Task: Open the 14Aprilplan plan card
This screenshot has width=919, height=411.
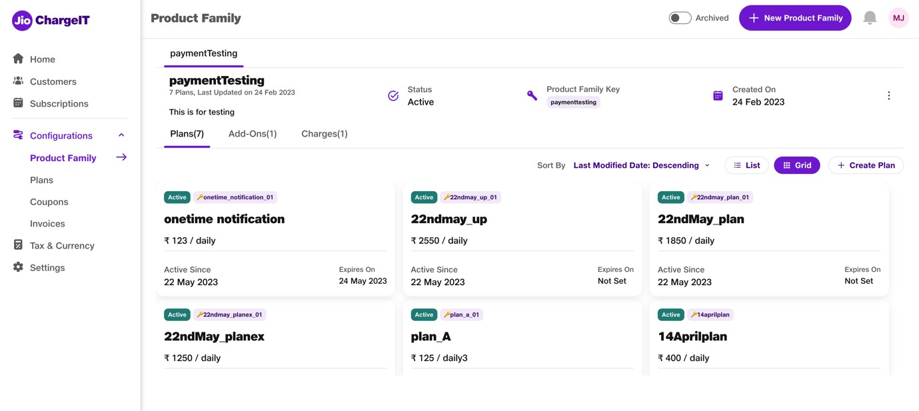Action: pyautogui.click(x=769, y=338)
